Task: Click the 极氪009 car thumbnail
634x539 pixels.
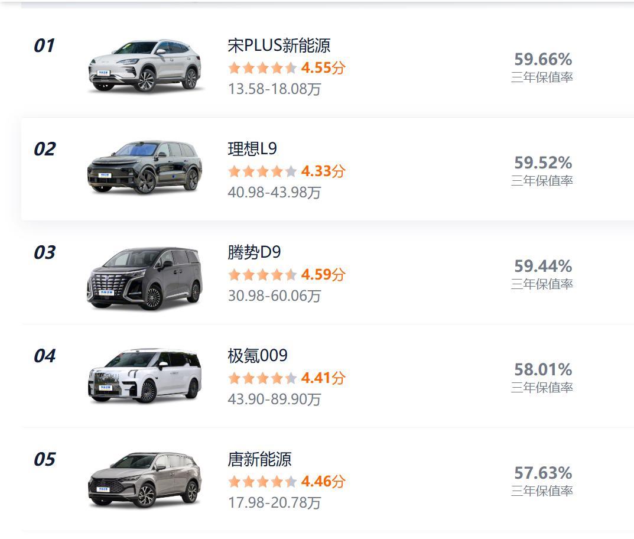Action: (145, 376)
